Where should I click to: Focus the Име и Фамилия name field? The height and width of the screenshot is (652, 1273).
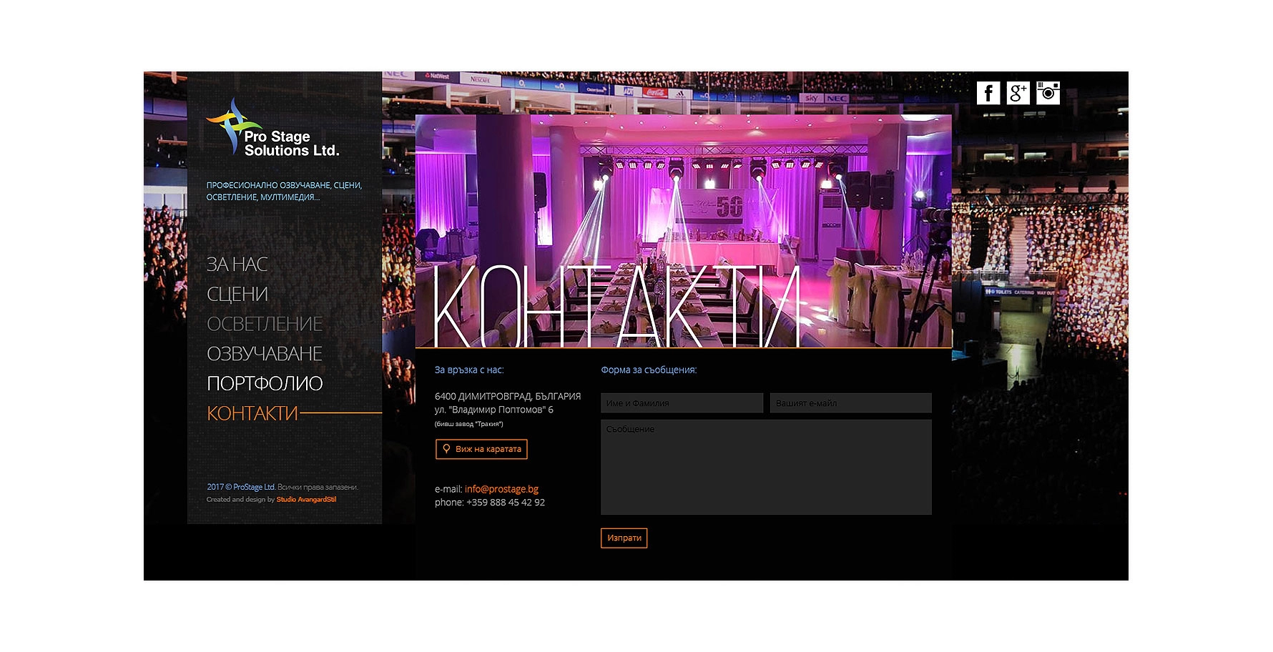pos(682,403)
